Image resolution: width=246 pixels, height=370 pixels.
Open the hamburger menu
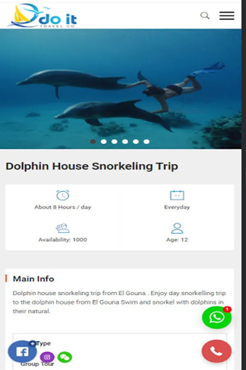coord(227,16)
